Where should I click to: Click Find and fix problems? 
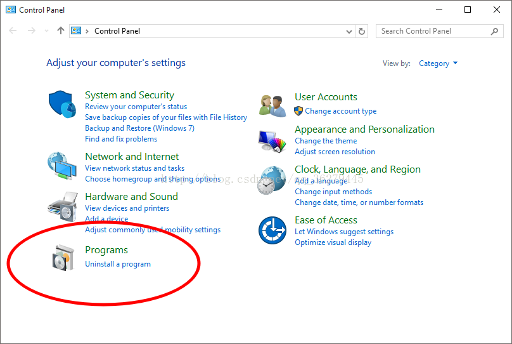(121, 139)
